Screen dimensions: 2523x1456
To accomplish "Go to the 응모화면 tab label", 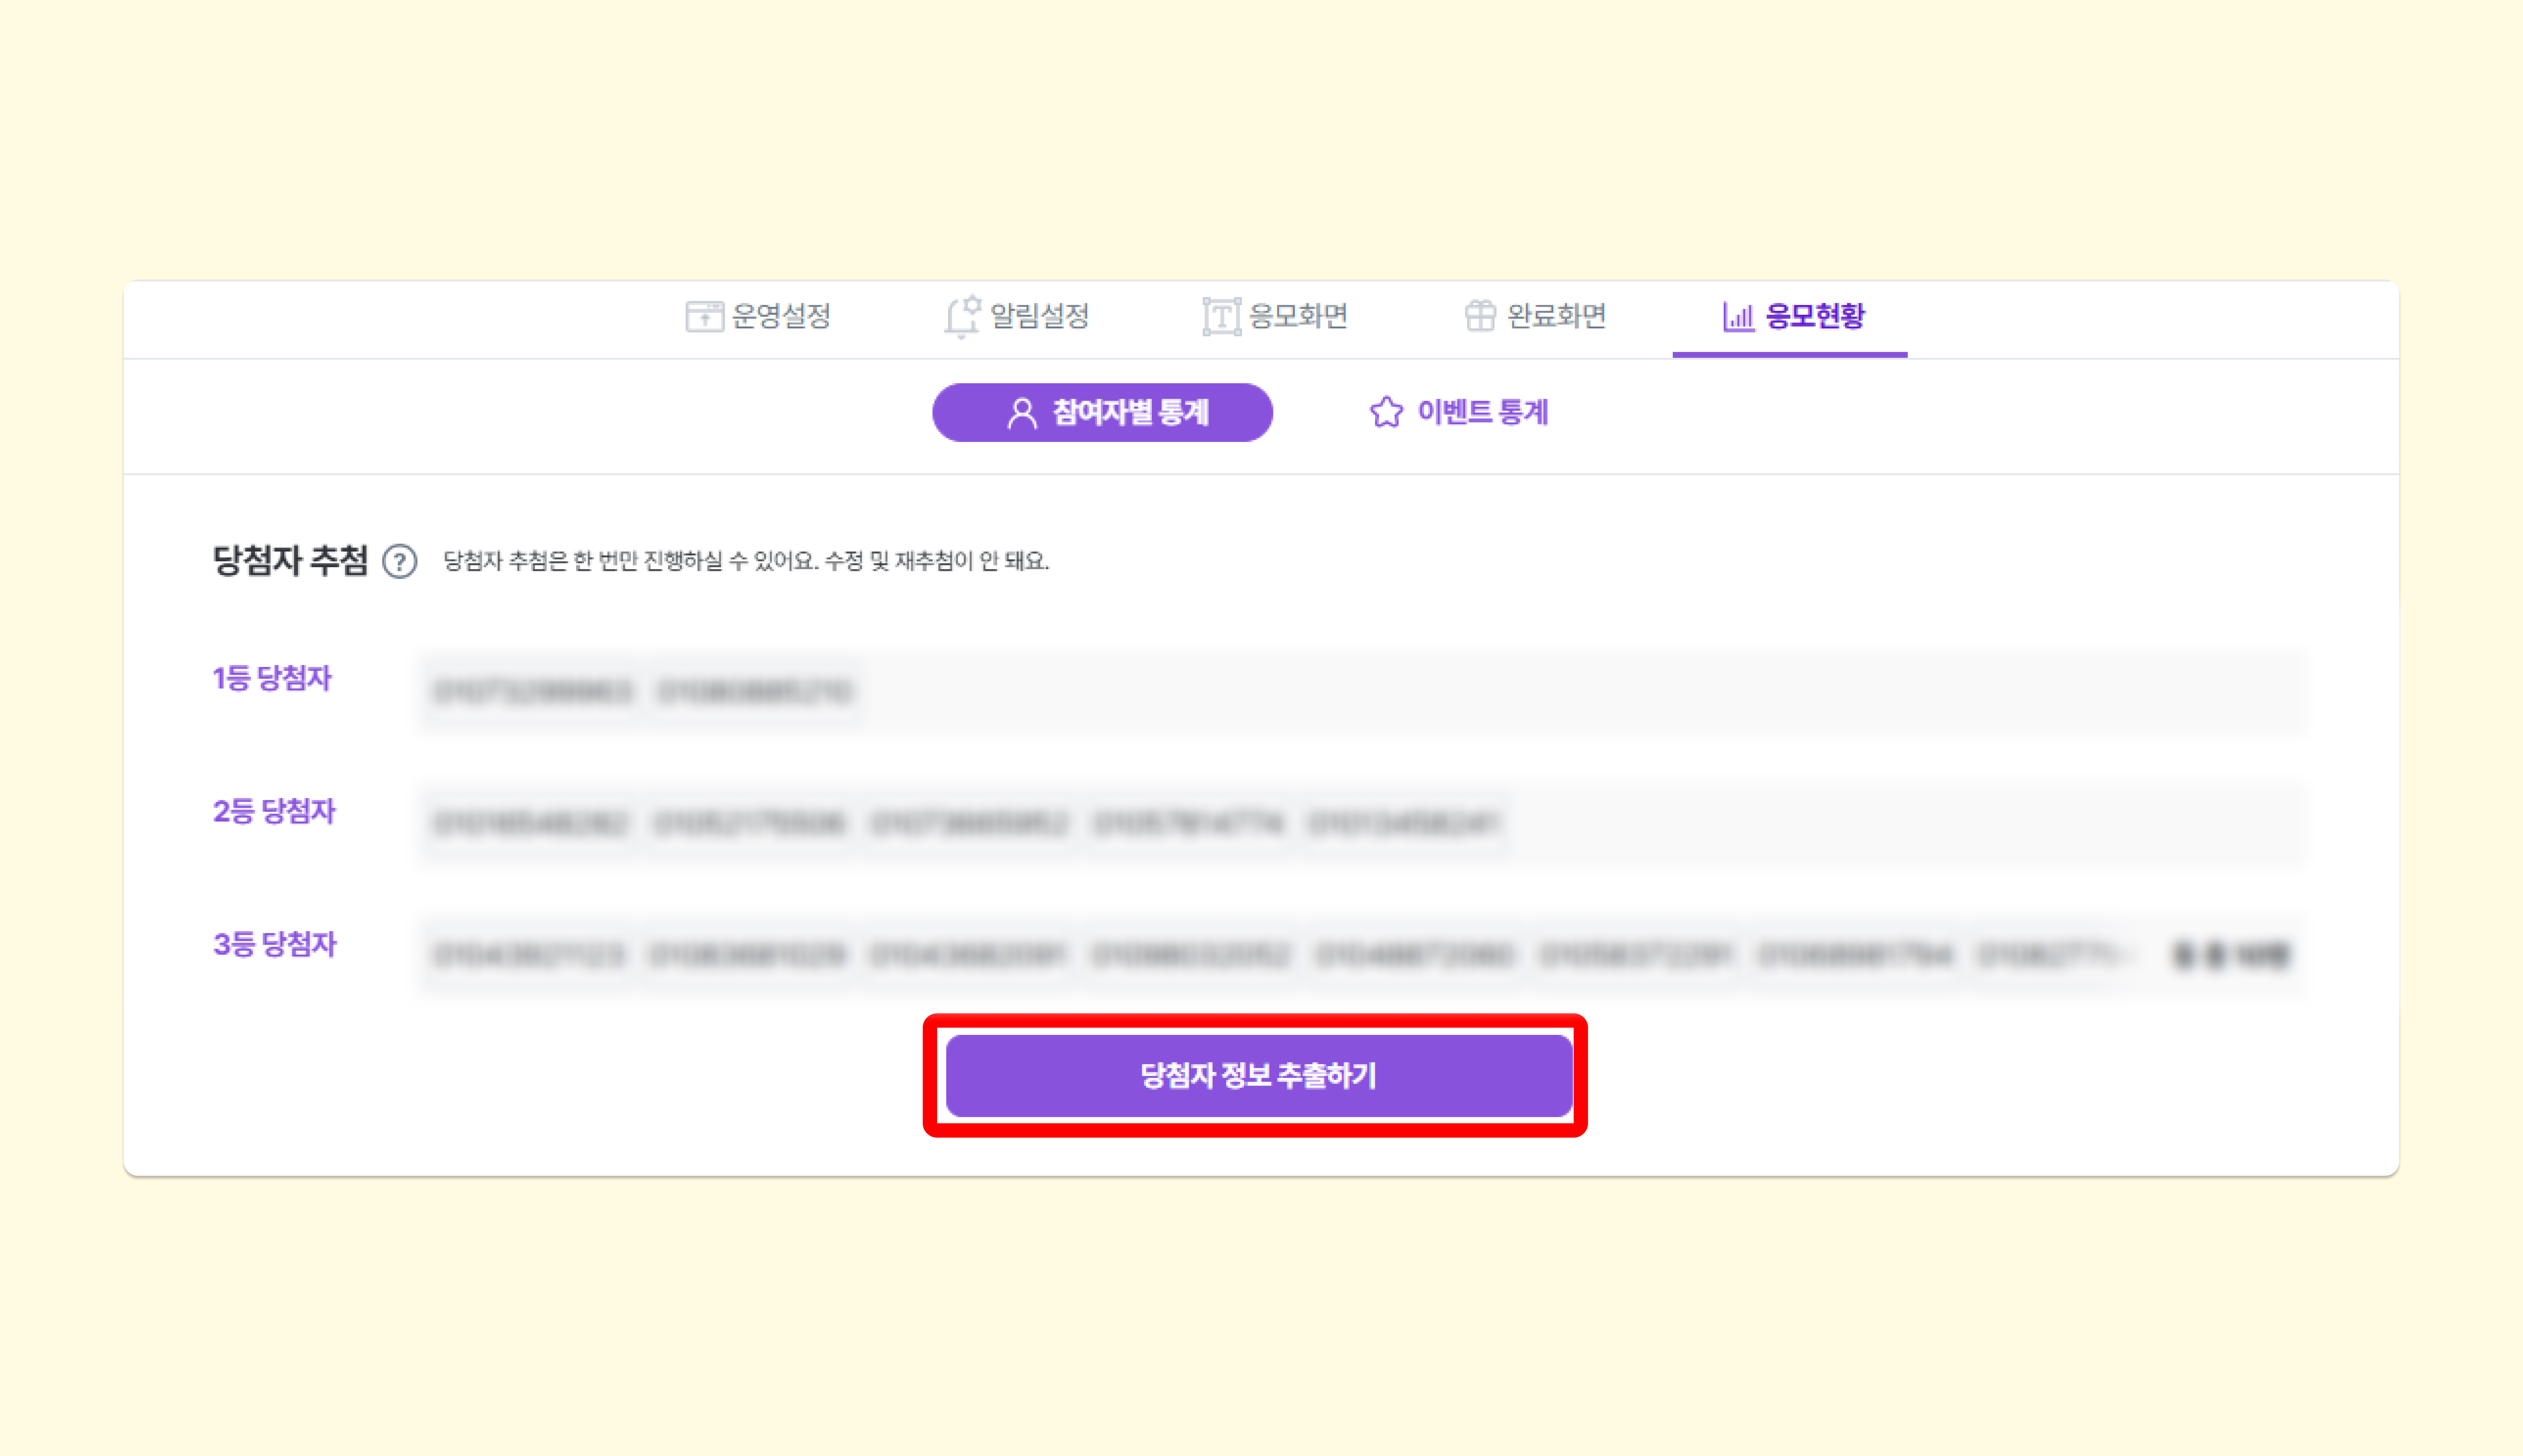I will click(x=1298, y=316).
